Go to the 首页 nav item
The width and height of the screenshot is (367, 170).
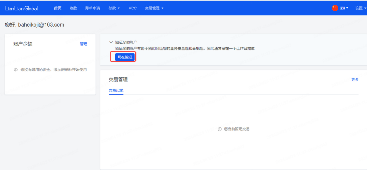pos(57,8)
